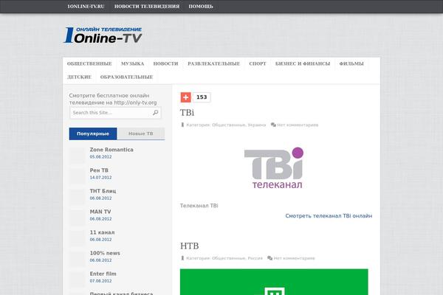This screenshot has width=443, height=295.
Task: Open the Развлекательные category
Action: (x=213, y=64)
